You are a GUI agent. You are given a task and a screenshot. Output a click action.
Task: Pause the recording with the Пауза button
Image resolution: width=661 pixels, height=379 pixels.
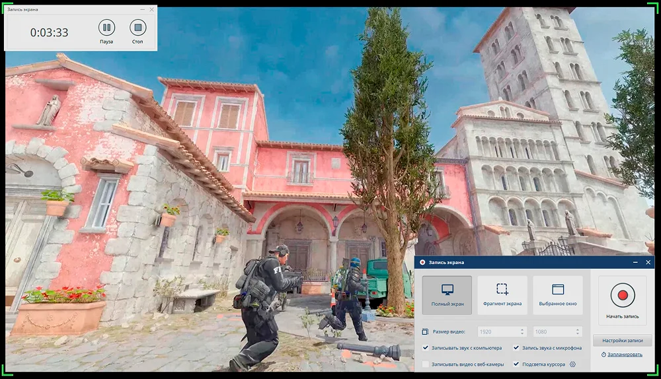pos(106,28)
